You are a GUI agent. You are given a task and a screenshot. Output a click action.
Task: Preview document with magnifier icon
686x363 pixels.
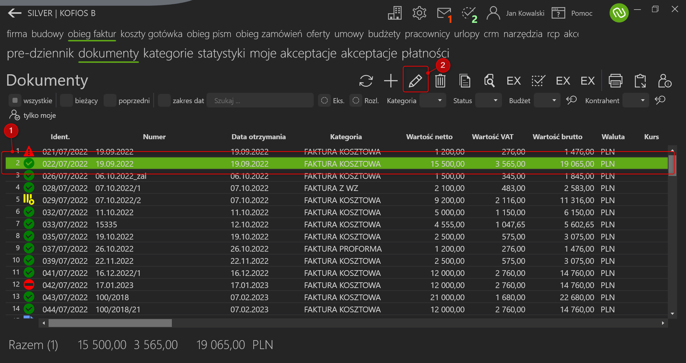489,81
